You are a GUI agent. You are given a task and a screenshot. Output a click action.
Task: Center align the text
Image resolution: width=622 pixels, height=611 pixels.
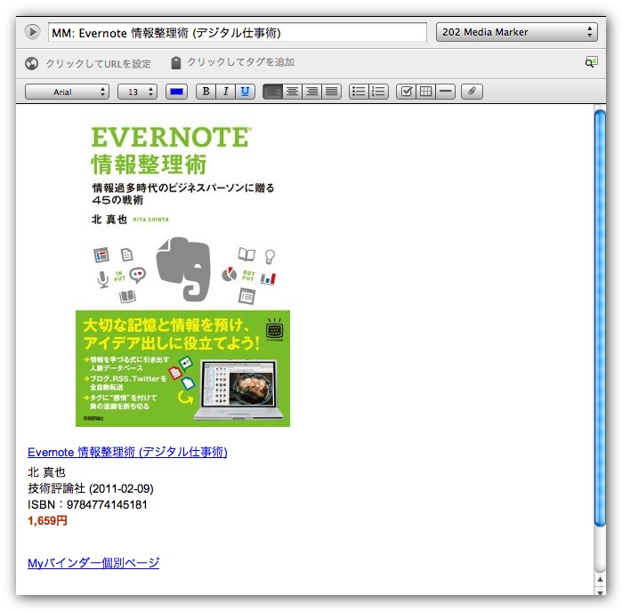point(292,92)
